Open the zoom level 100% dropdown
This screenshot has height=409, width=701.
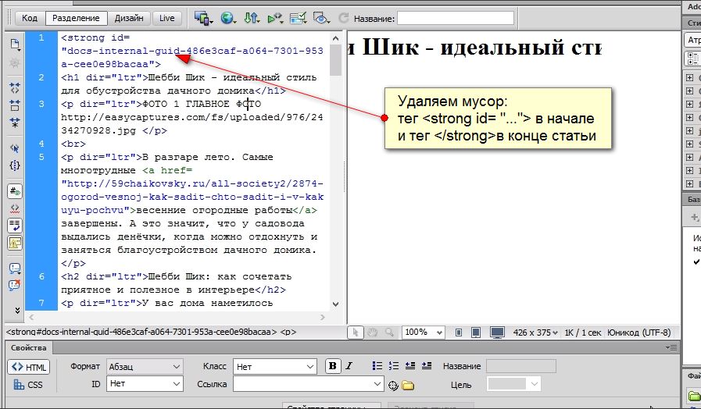tap(424, 333)
